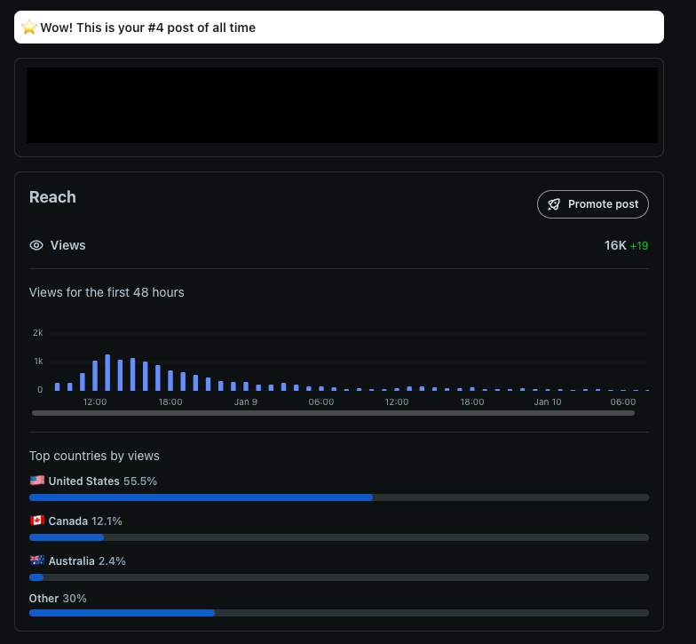
Task: Click the tallest bar in views chart
Action: coord(107,372)
